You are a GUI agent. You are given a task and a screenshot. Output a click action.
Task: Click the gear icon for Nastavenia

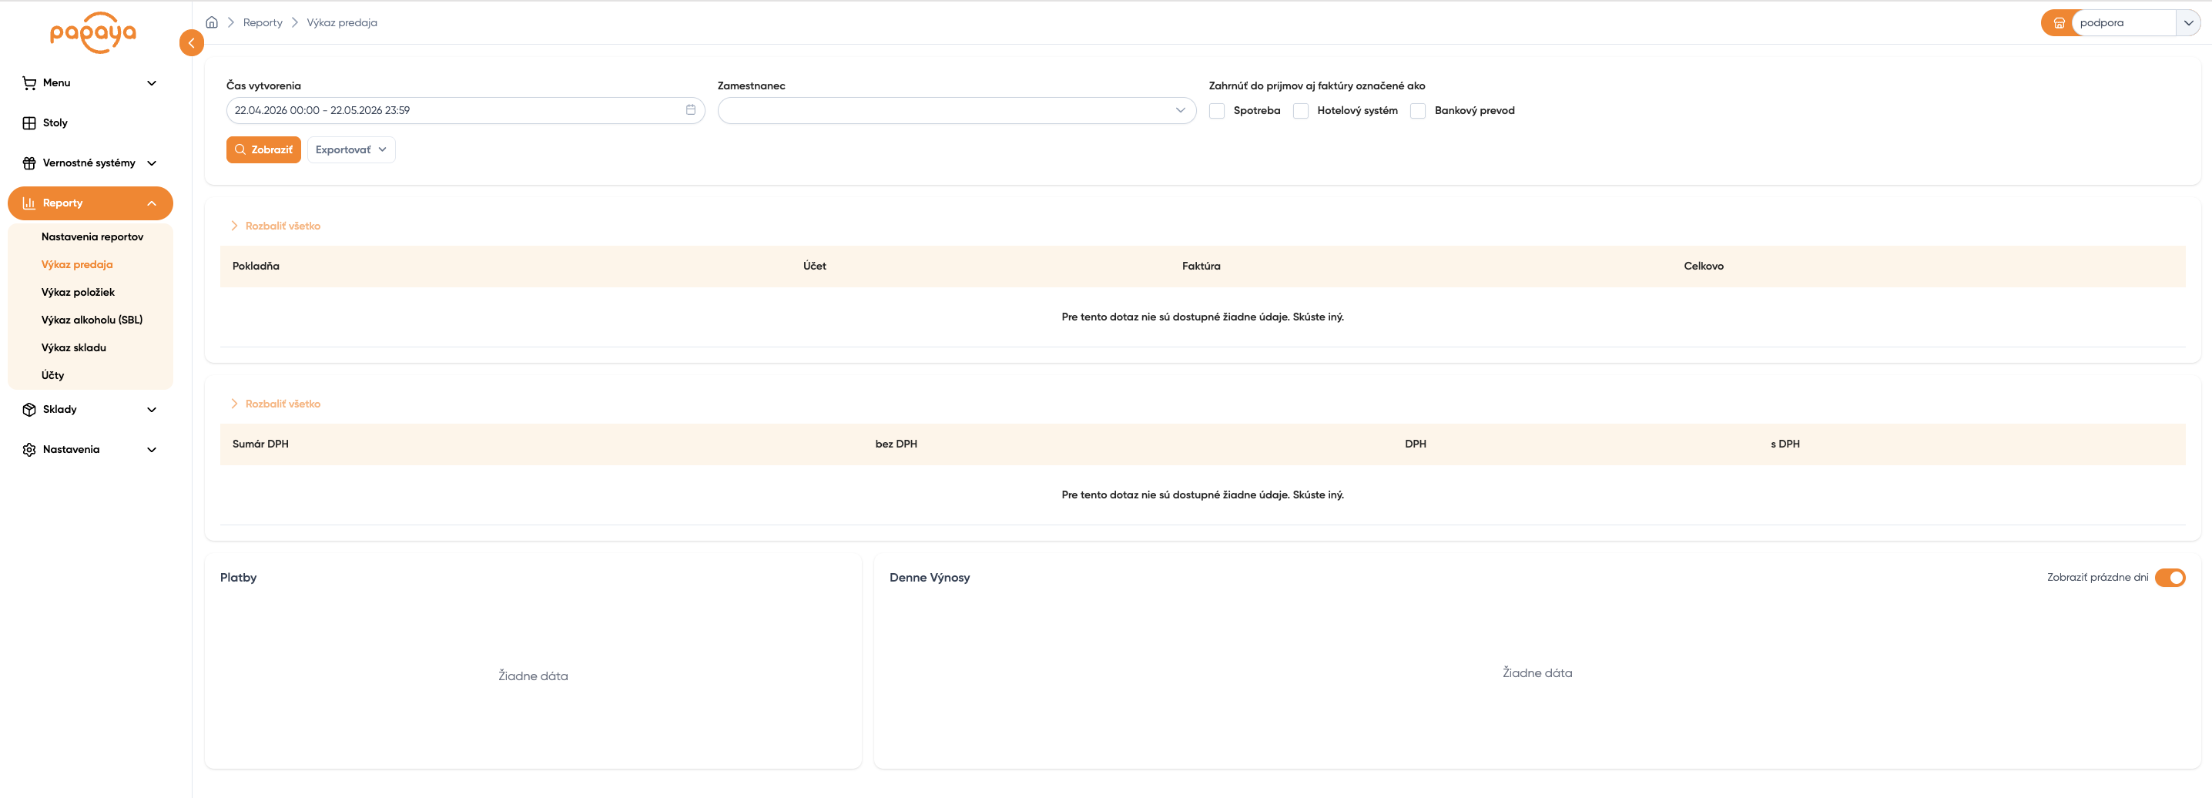tap(29, 450)
